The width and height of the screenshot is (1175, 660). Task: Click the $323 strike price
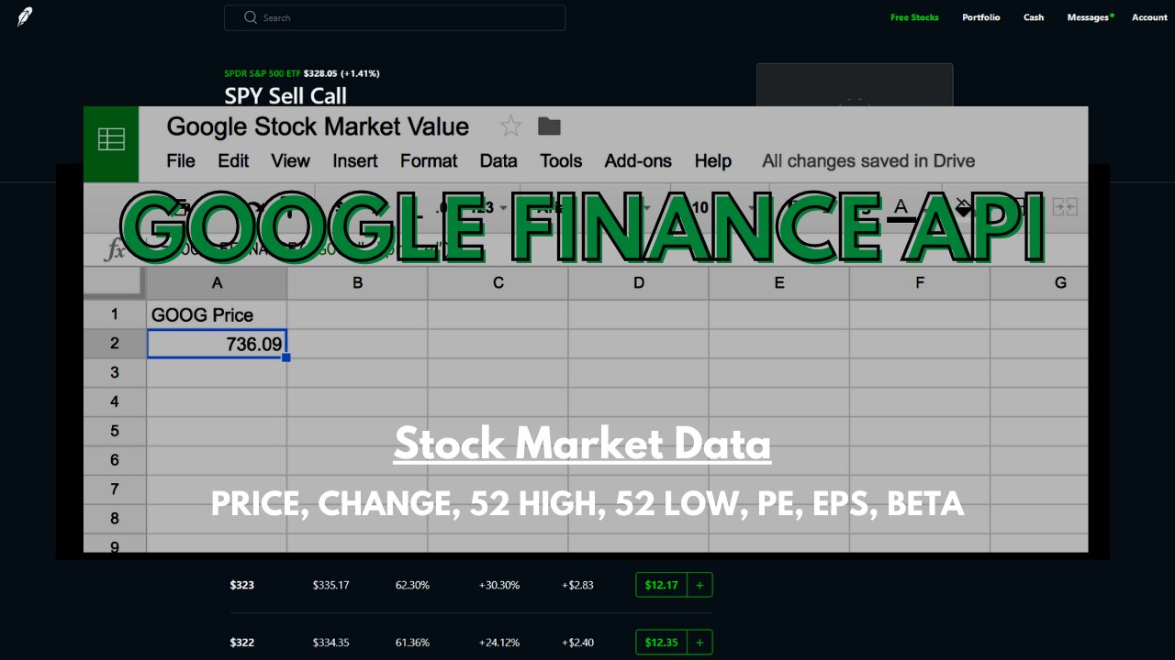(242, 585)
